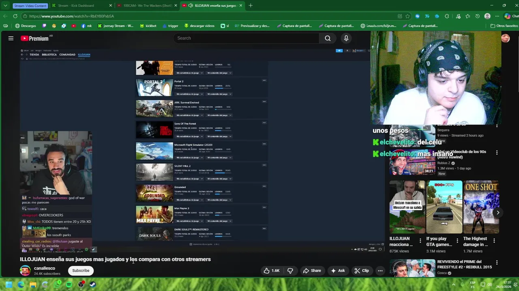This screenshot has width=519, height=291.
Task: Start voice search with the microphone
Action: click(x=346, y=38)
